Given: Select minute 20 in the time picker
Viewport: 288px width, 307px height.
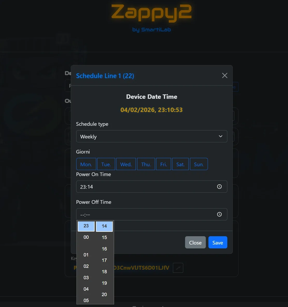Looking at the screenshot, I should 104,295.
